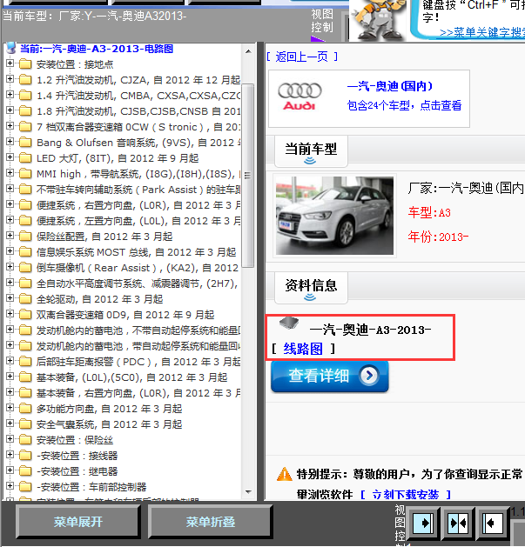
Task: Select the 资料信息 tab
Action: [x=311, y=287]
